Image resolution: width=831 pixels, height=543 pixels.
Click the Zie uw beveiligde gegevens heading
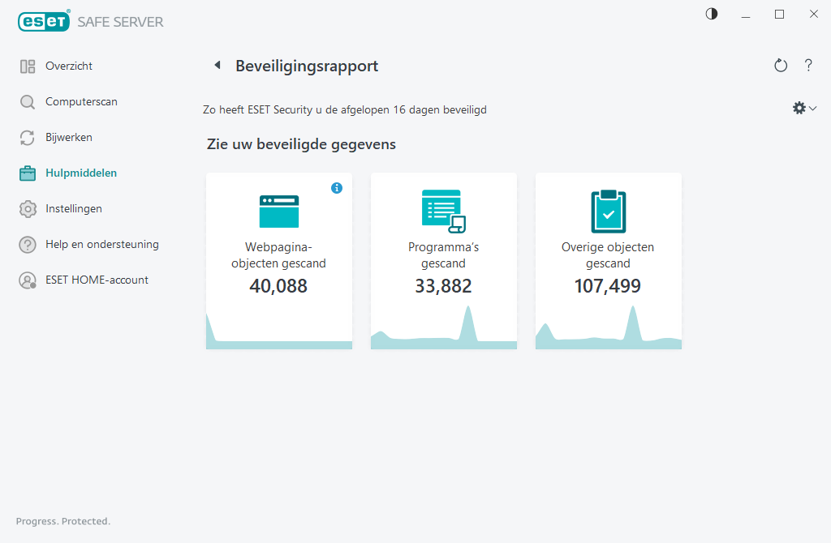coord(302,144)
